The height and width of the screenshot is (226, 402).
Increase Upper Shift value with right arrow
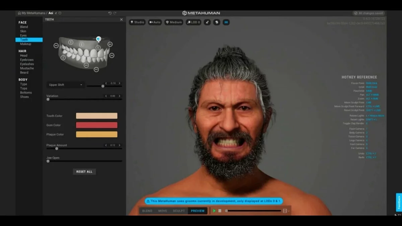click(120, 83)
